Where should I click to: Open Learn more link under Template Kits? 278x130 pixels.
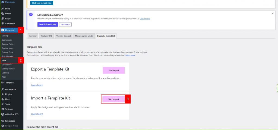pos(130,55)
